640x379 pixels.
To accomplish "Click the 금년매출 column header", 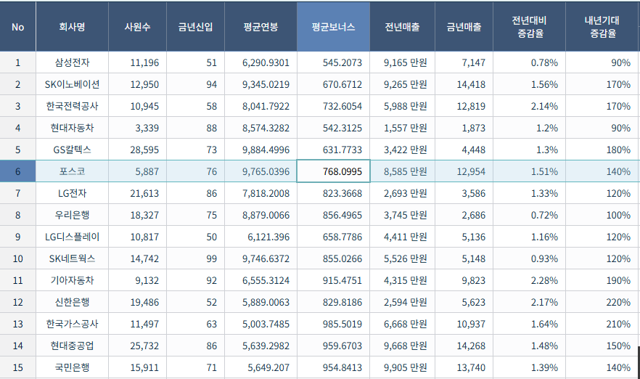I will pos(464,27).
